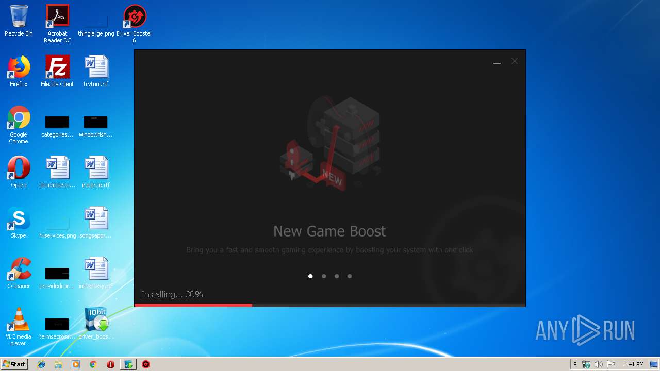Select songsappr… document icon
660x371 pixels.
(x=96, y=223)
